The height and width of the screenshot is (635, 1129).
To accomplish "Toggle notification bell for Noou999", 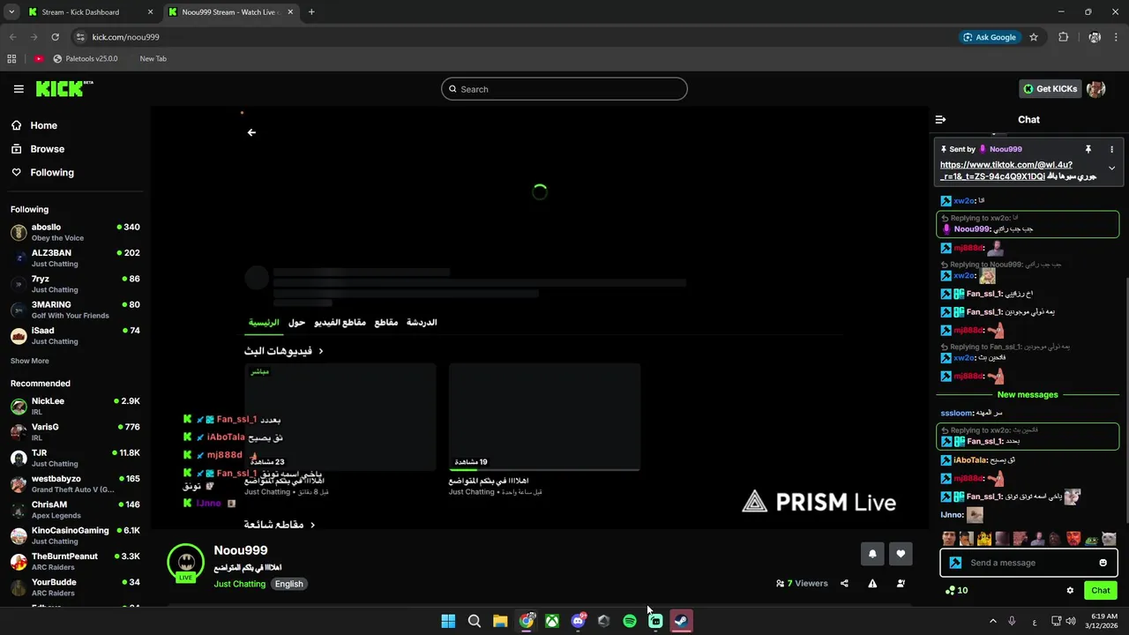I will coord(872,554).
